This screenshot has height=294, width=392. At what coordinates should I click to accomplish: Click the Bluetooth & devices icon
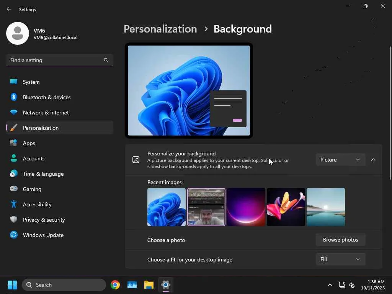14,97
